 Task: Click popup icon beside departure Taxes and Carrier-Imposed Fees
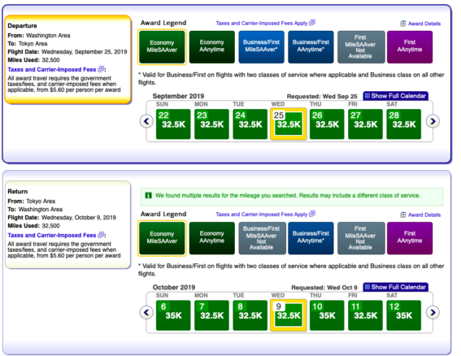(101, 69)
